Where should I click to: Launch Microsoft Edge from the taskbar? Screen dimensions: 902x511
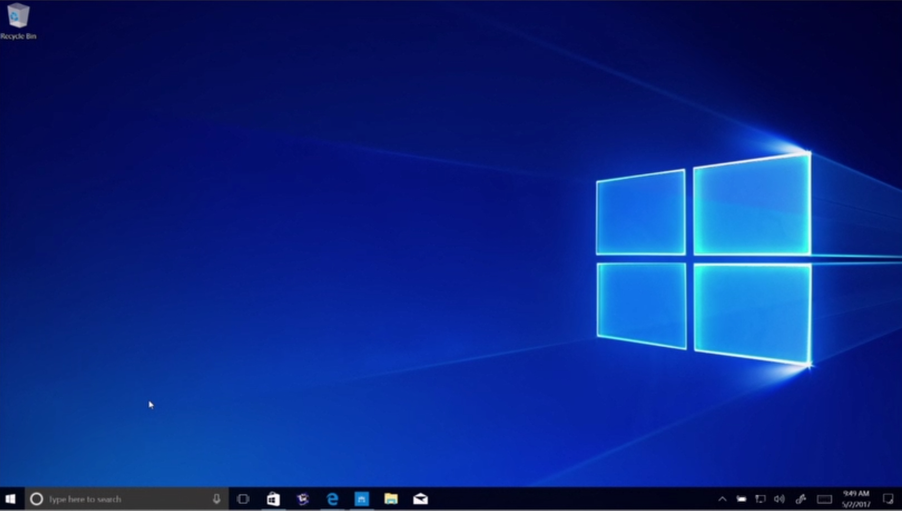[x=332, y=499]
